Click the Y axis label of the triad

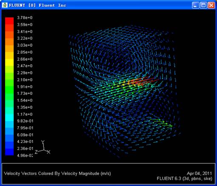[43, 142]
